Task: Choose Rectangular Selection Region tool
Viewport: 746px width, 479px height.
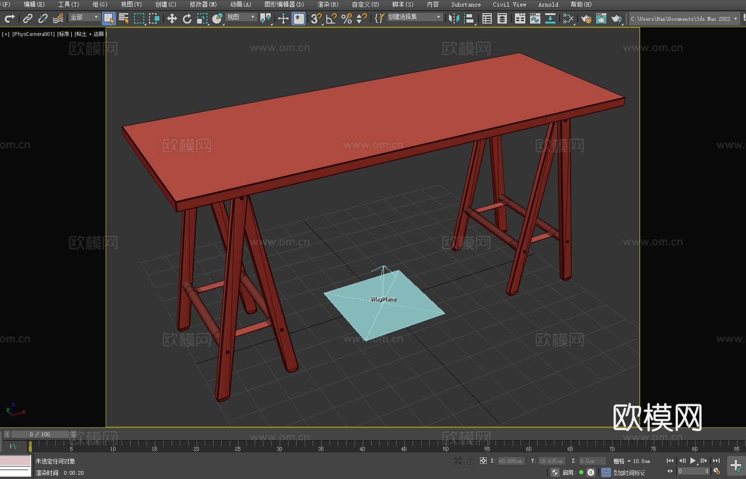Action: pos(139,18)
